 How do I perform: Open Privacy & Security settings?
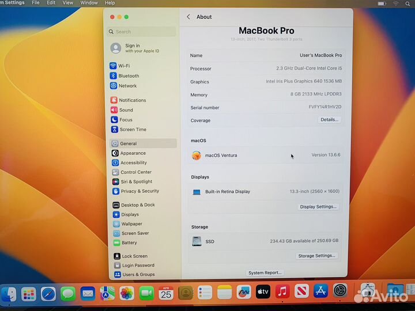[136, 191]
